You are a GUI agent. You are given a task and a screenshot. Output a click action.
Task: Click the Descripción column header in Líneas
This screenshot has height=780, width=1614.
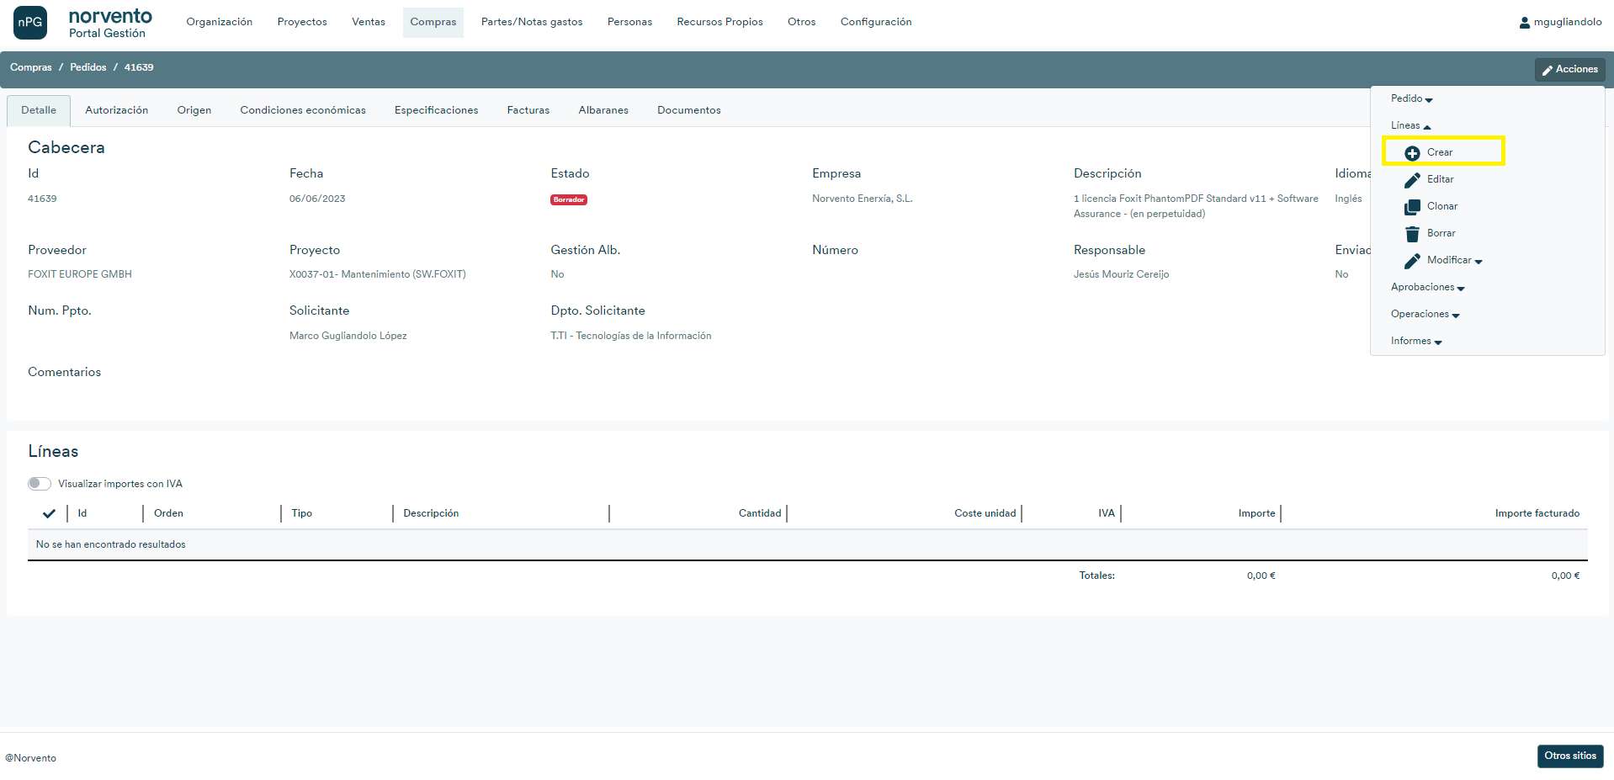tap(431, 513)
